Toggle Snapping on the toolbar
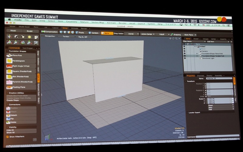Screen dimensions: 243x152 [x=176, y=34]
